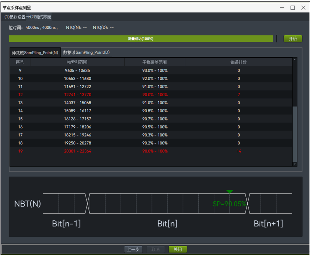Click the 测量成功(100%) progress bar
310x255 pixels.
141,39
